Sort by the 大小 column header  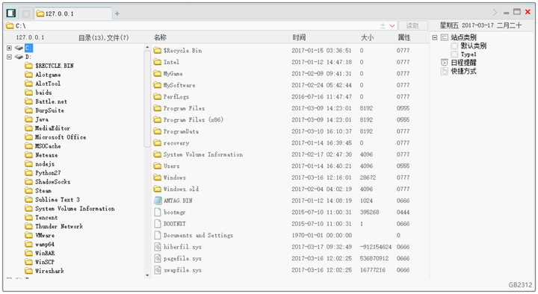point(367,38)
